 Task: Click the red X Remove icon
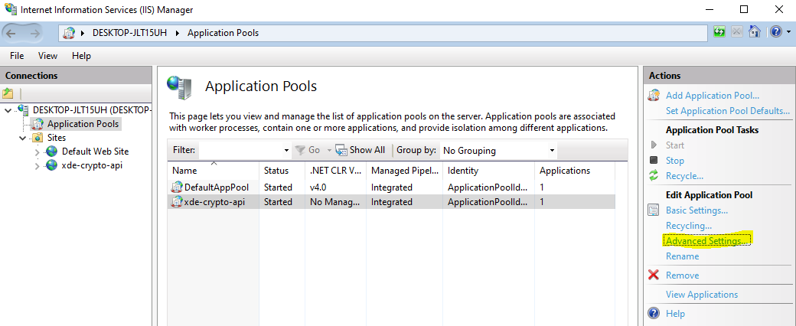tap(654, 275)
